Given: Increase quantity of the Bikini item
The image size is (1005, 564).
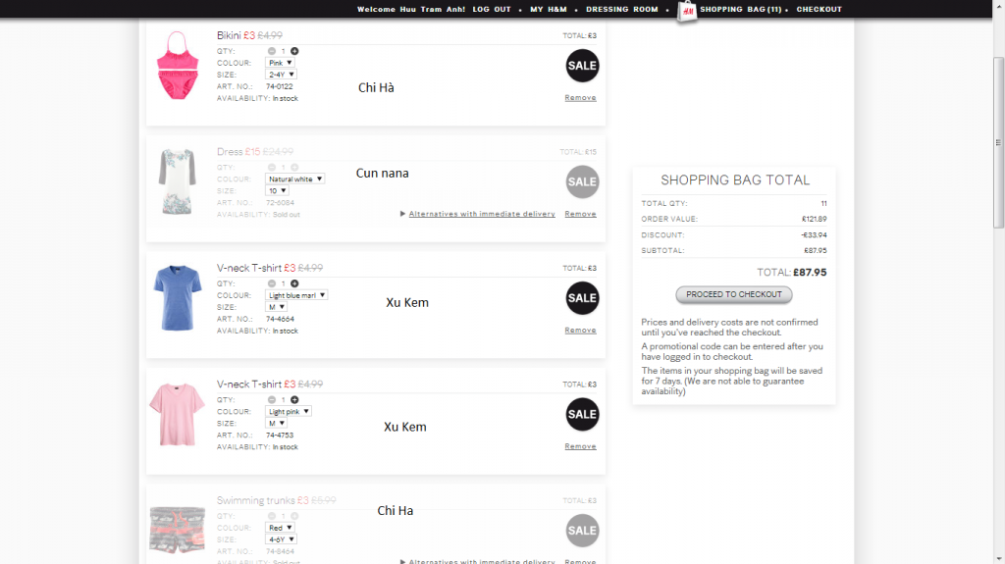Looking at the screenshot, I should point(294,50).
